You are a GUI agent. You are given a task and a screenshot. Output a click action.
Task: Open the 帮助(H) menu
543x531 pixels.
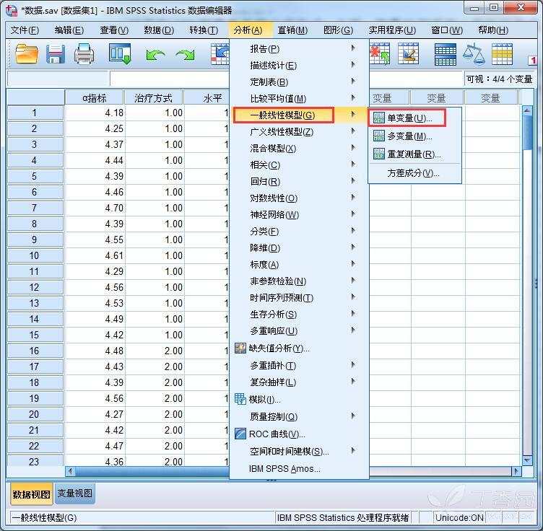click(493, 30)
